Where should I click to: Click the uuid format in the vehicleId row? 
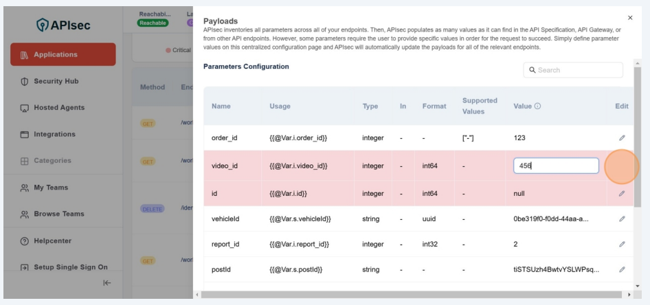(429, 219)
